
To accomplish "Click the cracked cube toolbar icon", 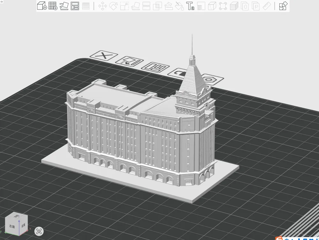I will 212,6.
